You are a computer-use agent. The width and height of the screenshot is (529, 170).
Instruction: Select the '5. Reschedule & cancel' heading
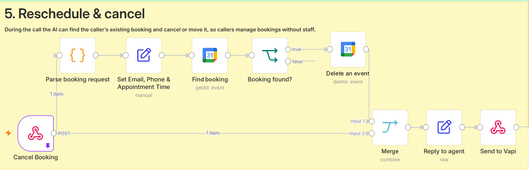(74, 14)
